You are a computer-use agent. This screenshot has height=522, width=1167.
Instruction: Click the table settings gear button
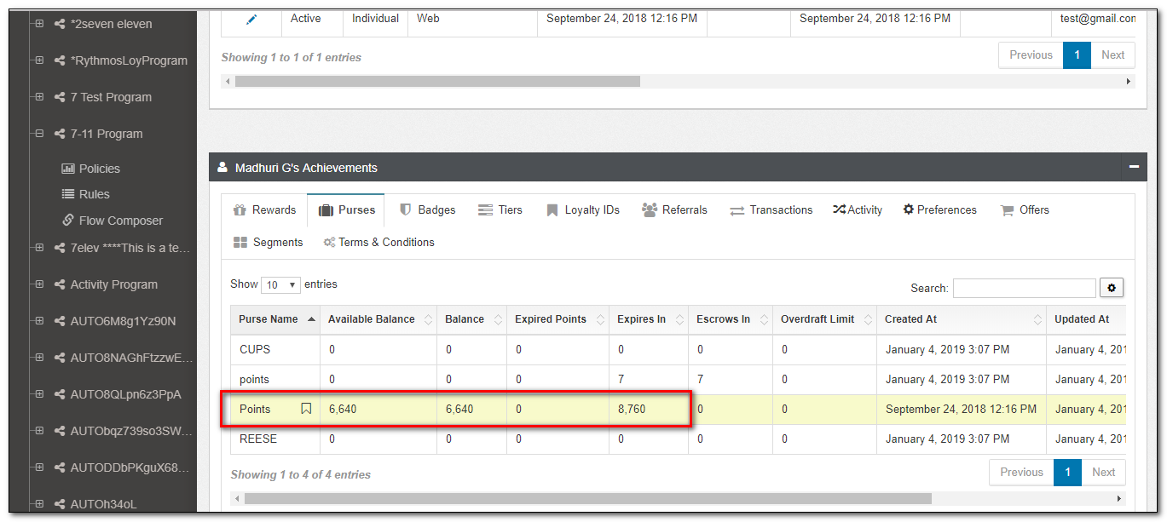click(x=1111, y=288)
